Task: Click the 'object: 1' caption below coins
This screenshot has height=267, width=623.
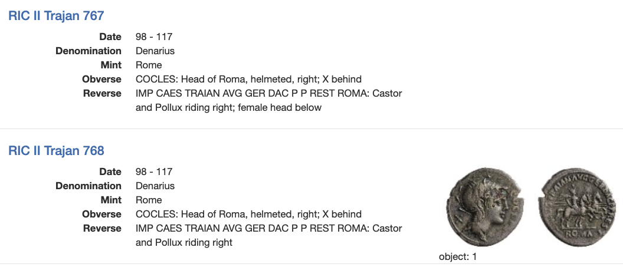Action: [x=458, y=257]
